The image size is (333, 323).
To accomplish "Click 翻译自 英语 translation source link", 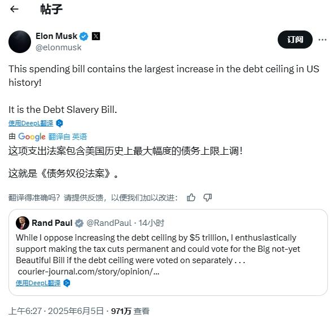I will [x=68, y=137].
